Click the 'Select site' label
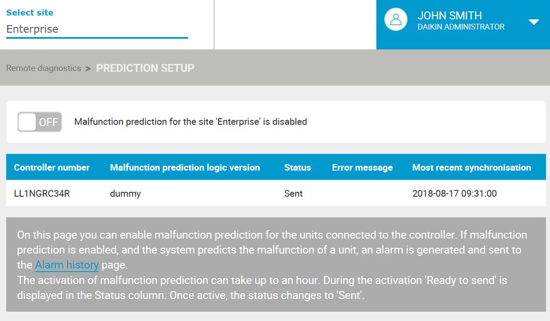 point(30,12)
